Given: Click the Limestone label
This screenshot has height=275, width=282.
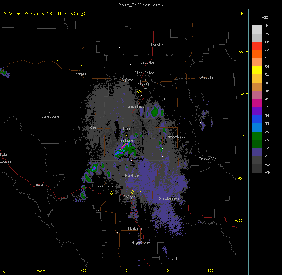Looking at the screenshot, I should [x=50, y=116].
